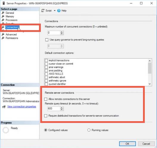Click the Default connection options label
This screenshot has width=157, height=148.
[x=59, y=53]
